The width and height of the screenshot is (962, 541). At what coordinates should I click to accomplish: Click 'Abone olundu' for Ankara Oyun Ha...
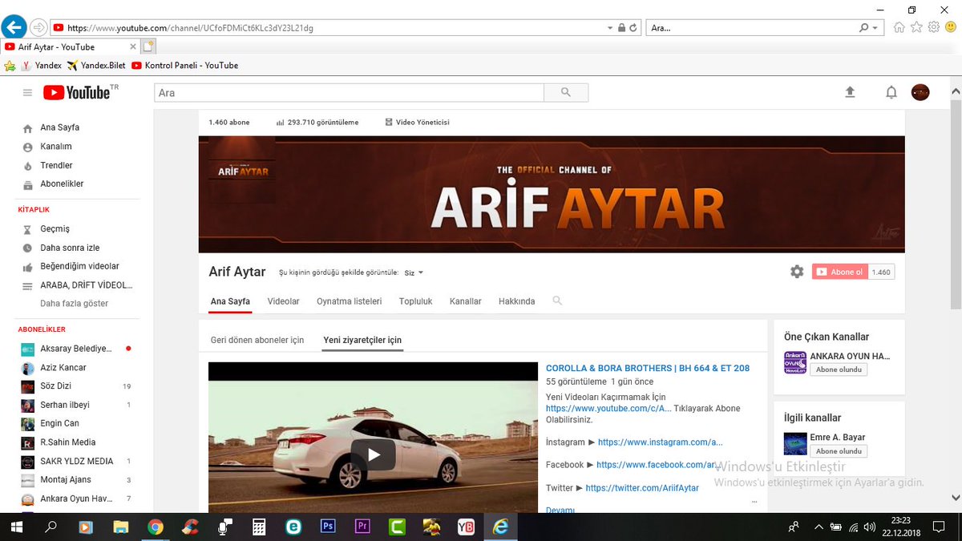(839, 369)
